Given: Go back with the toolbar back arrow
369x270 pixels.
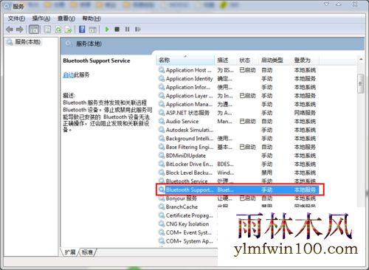Looking at the screenshot, I should pyautogui.click(x=10, y=30).
